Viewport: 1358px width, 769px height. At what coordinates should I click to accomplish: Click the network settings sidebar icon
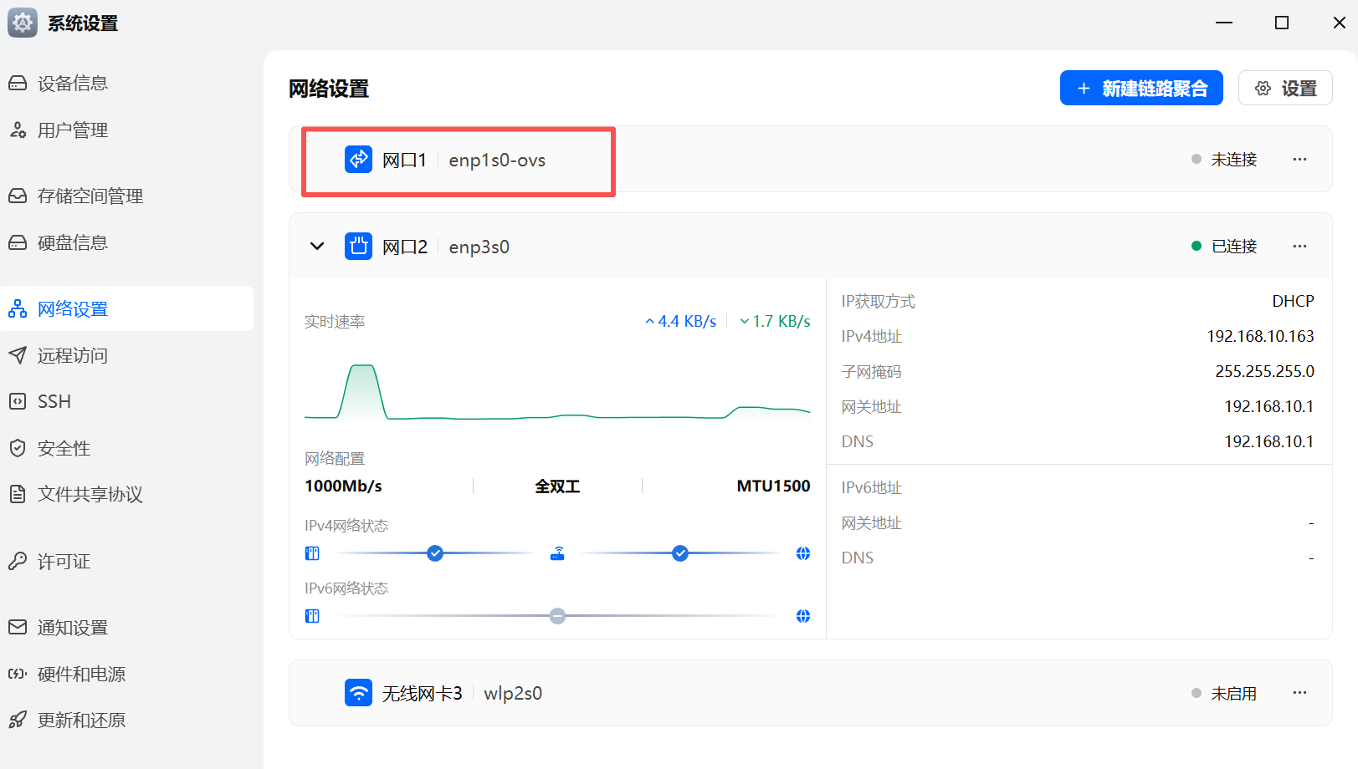(x=18, y=308)
